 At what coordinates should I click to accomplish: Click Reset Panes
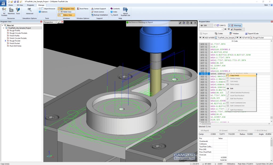pos(83,9)
